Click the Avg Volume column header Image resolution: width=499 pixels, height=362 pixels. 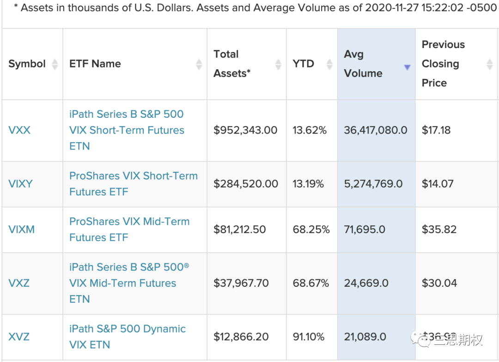pyautogui.click(x=363, y=64)
